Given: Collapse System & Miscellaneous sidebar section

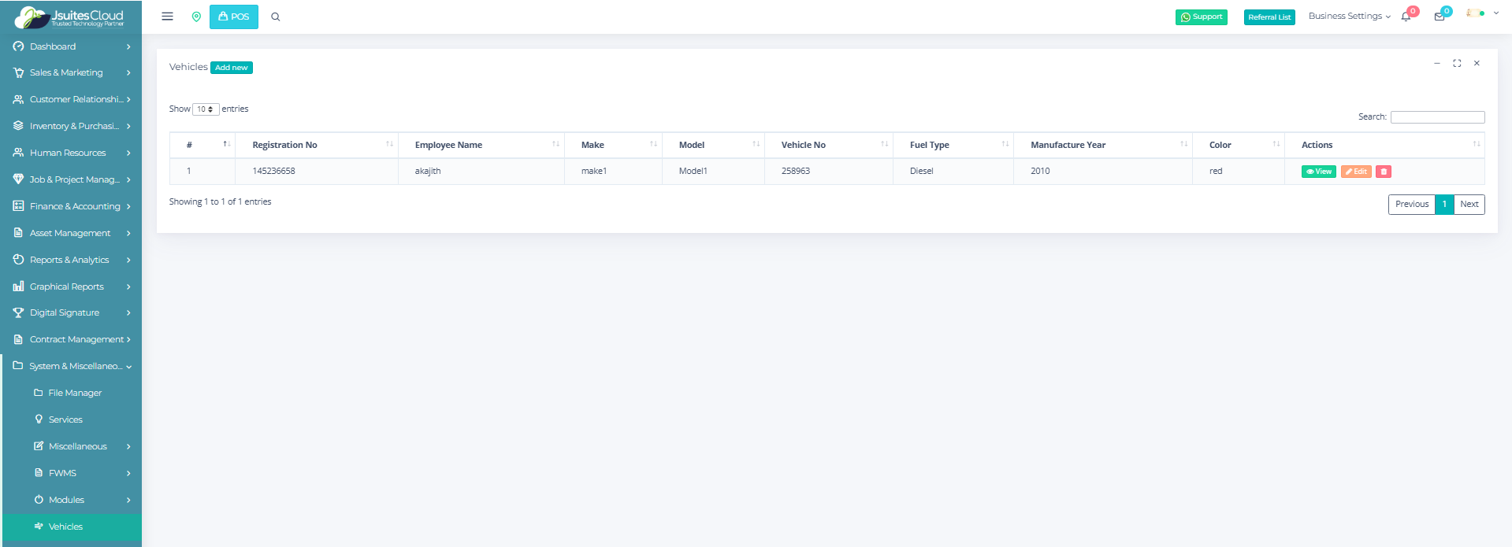Looking at the screenshot, I should (72, 366).
